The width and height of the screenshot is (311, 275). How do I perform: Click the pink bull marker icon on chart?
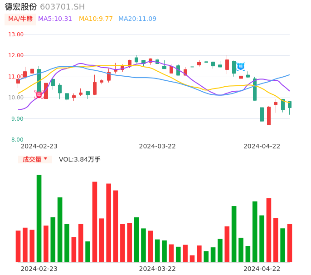(x=39, y=94)
